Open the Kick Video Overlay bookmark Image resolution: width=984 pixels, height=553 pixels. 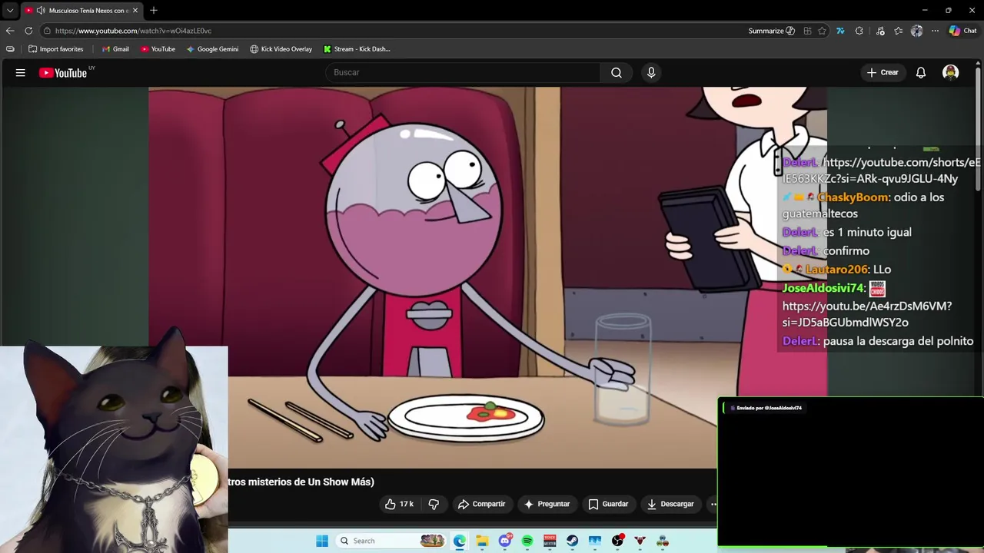(281, 49)
